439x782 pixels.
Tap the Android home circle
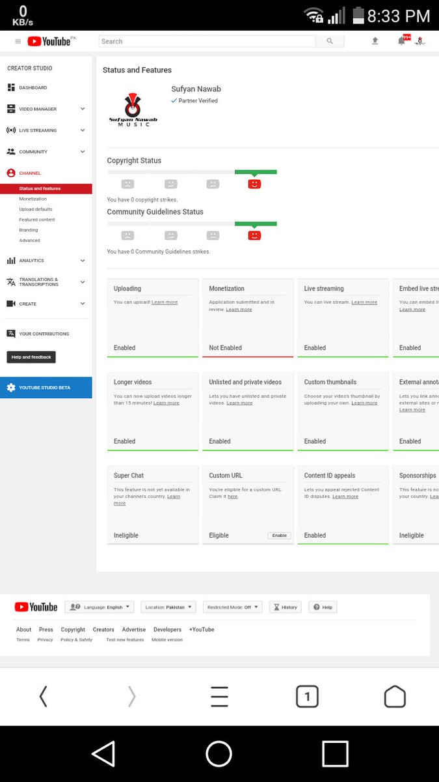(x=219, y=753)
